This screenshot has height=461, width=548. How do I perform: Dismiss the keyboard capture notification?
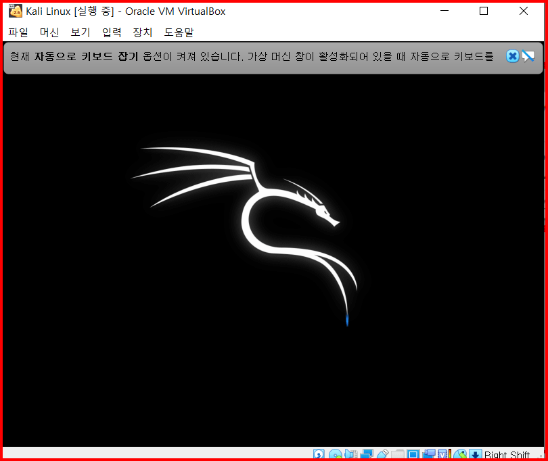tap(512, 56)
